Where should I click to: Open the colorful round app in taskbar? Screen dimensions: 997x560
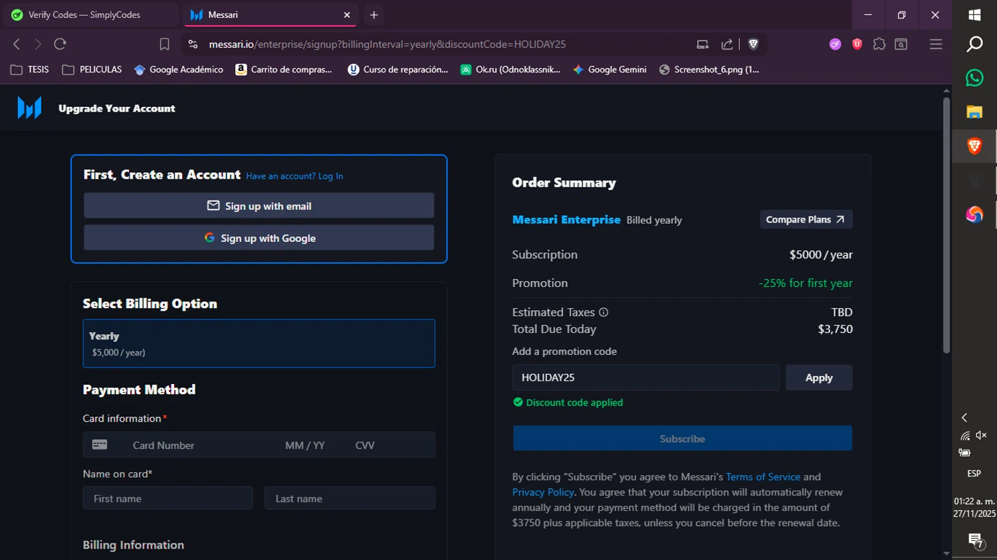pyautogui.click(x=974, y=214)
